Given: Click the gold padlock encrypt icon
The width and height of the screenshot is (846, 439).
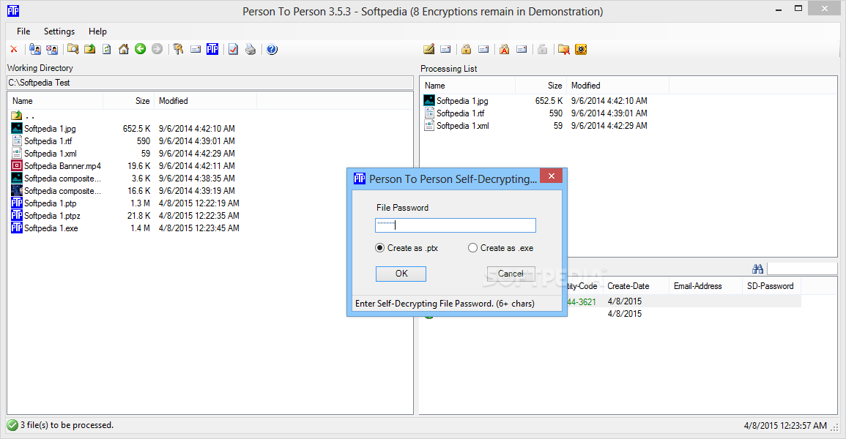Looking at the screenshot, I should 466,50.
